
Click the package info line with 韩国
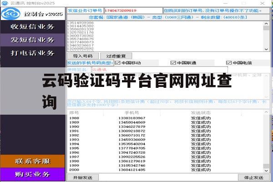click(168, 17)
